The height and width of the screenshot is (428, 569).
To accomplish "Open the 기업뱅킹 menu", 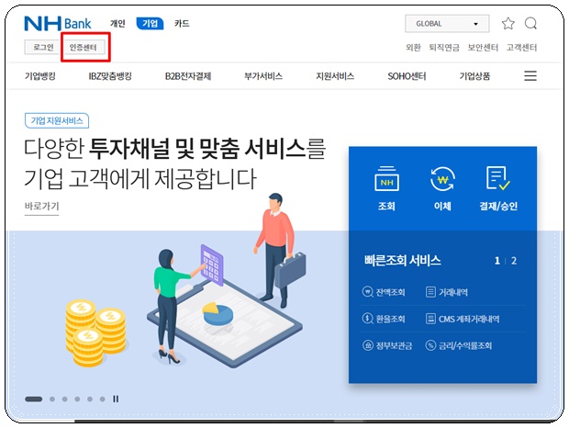I will pyautogui.click(x=39, y=76).
